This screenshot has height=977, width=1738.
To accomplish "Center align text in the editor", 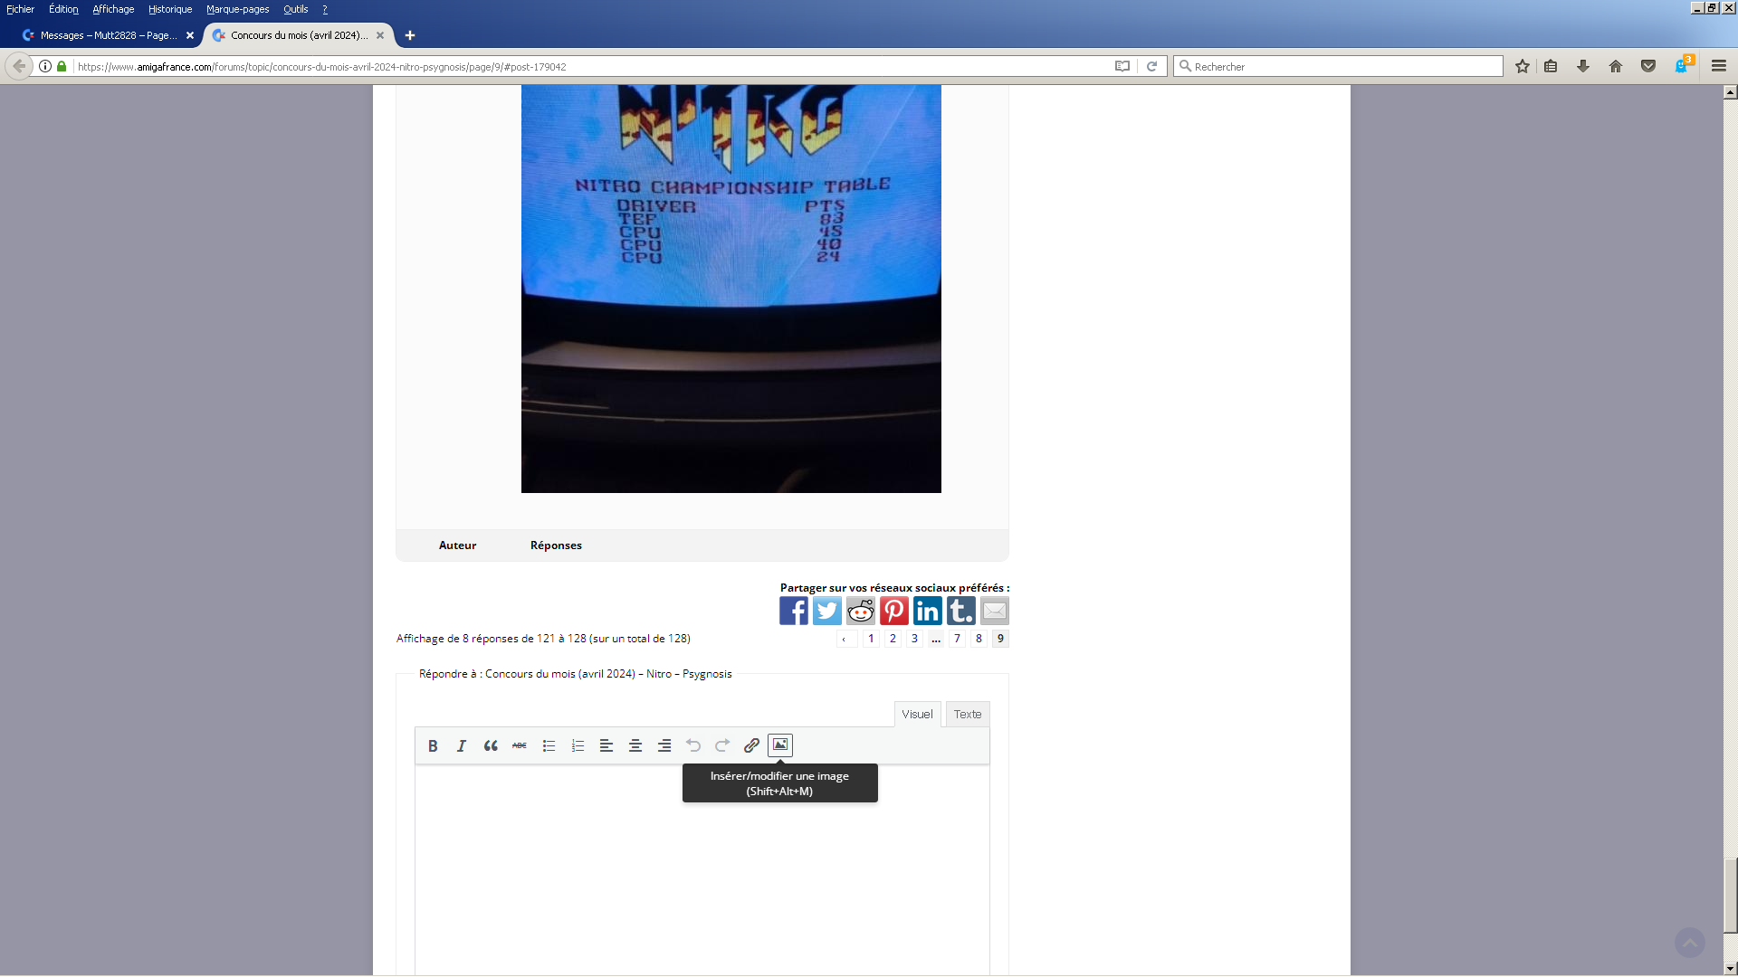I will click(x=635, y=745).
